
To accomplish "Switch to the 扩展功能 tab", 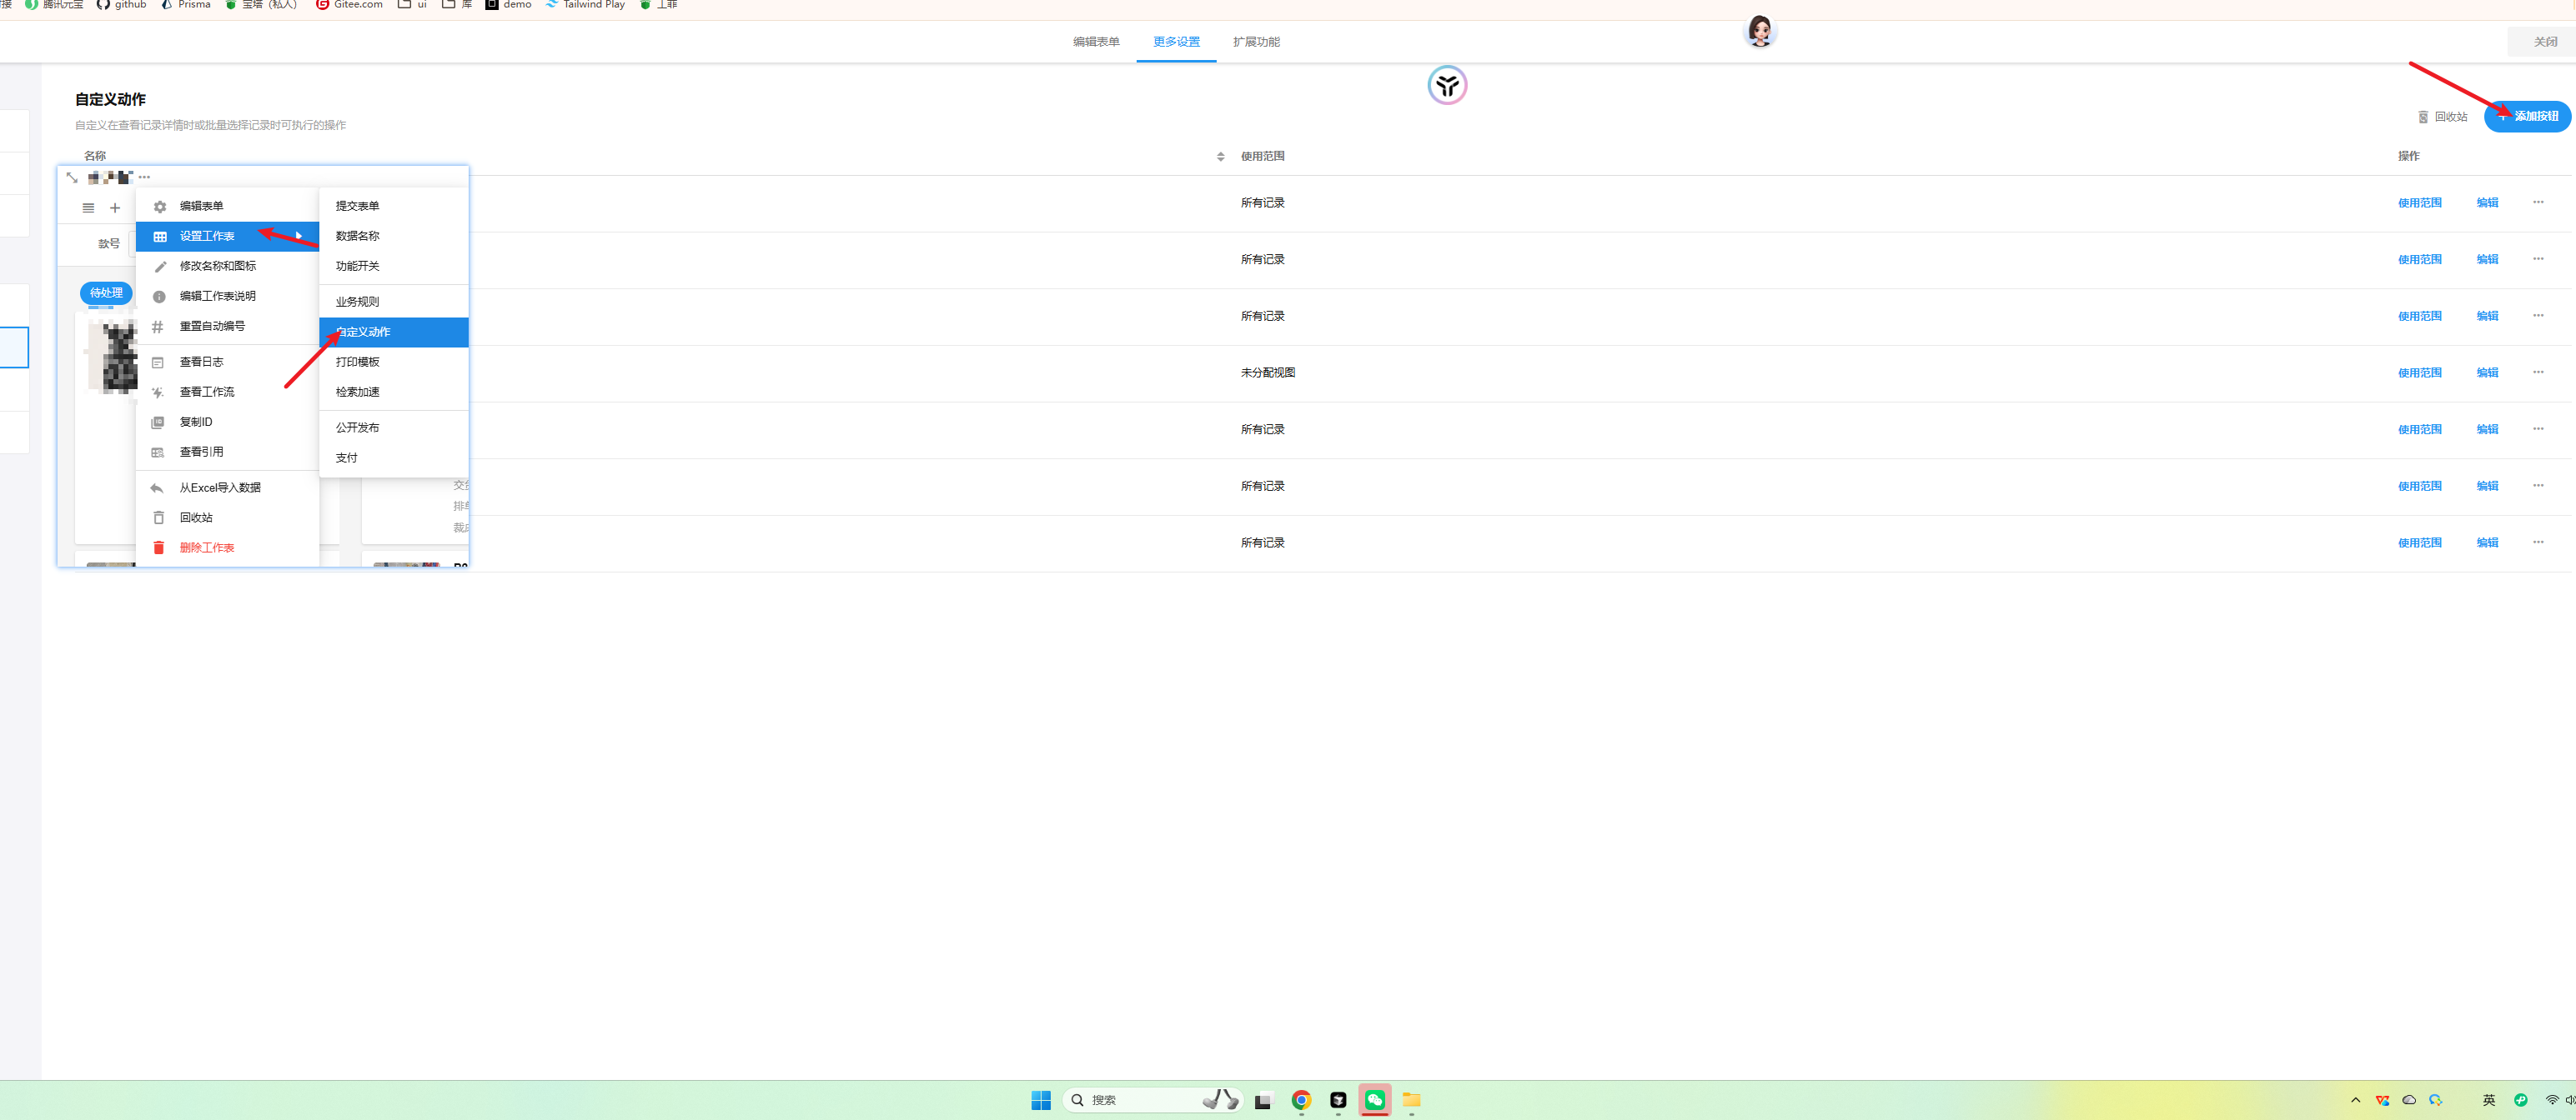I will (1255, 42).
